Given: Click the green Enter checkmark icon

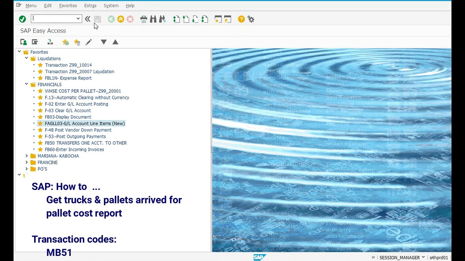Looking at the screenshot, I should pyautogui.click(x=23, y=19).
